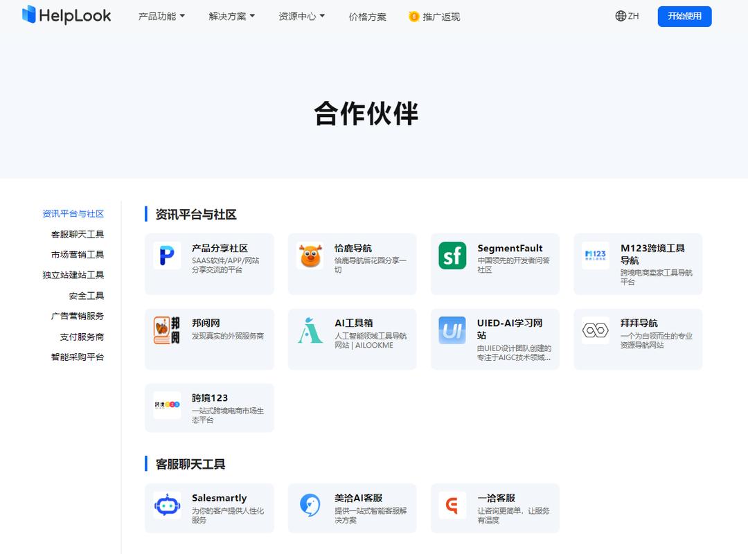Click description 跨境电商卖家工具导航平台
The width and height of the screenshot is (748, 554).
tap(657, 277)
